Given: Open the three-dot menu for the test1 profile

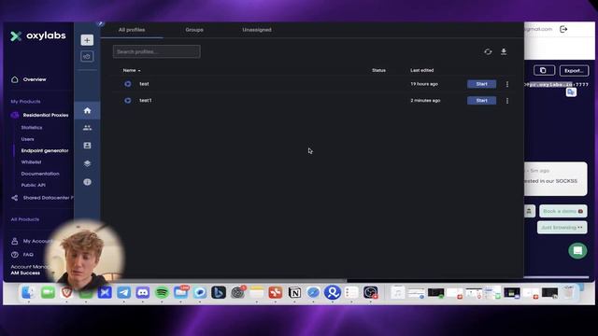Looking at the screenshot, I should click(507, 101).
